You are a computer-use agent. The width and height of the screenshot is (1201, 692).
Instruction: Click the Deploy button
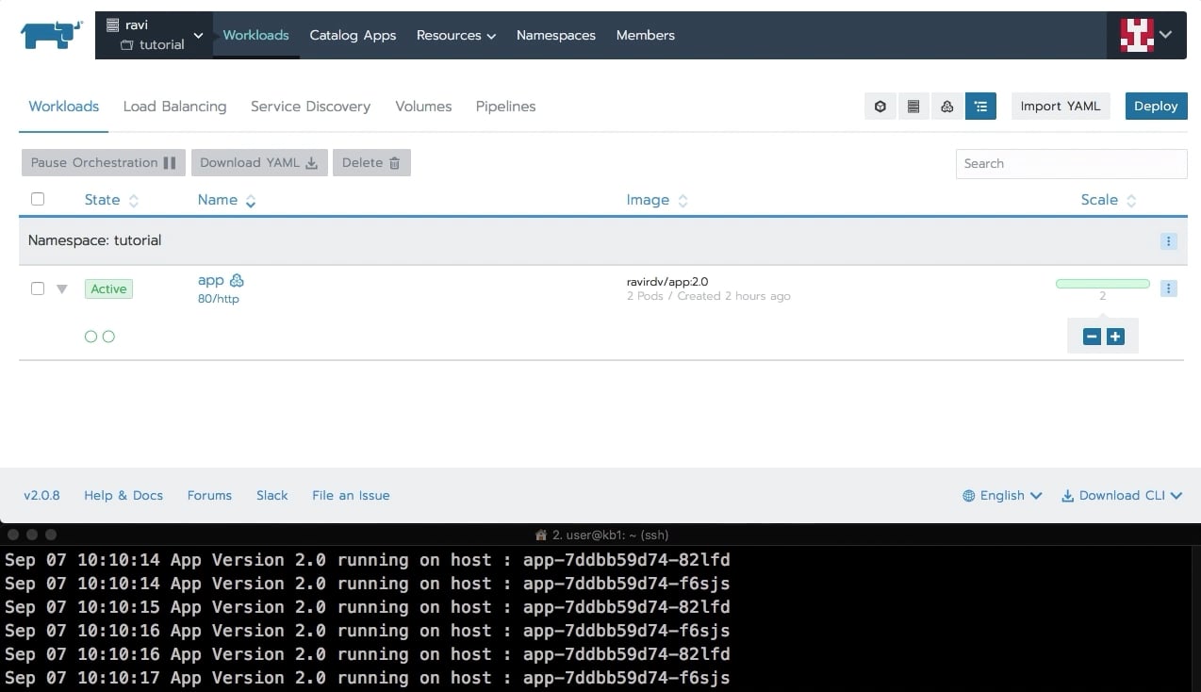[x=1155, y=106]
